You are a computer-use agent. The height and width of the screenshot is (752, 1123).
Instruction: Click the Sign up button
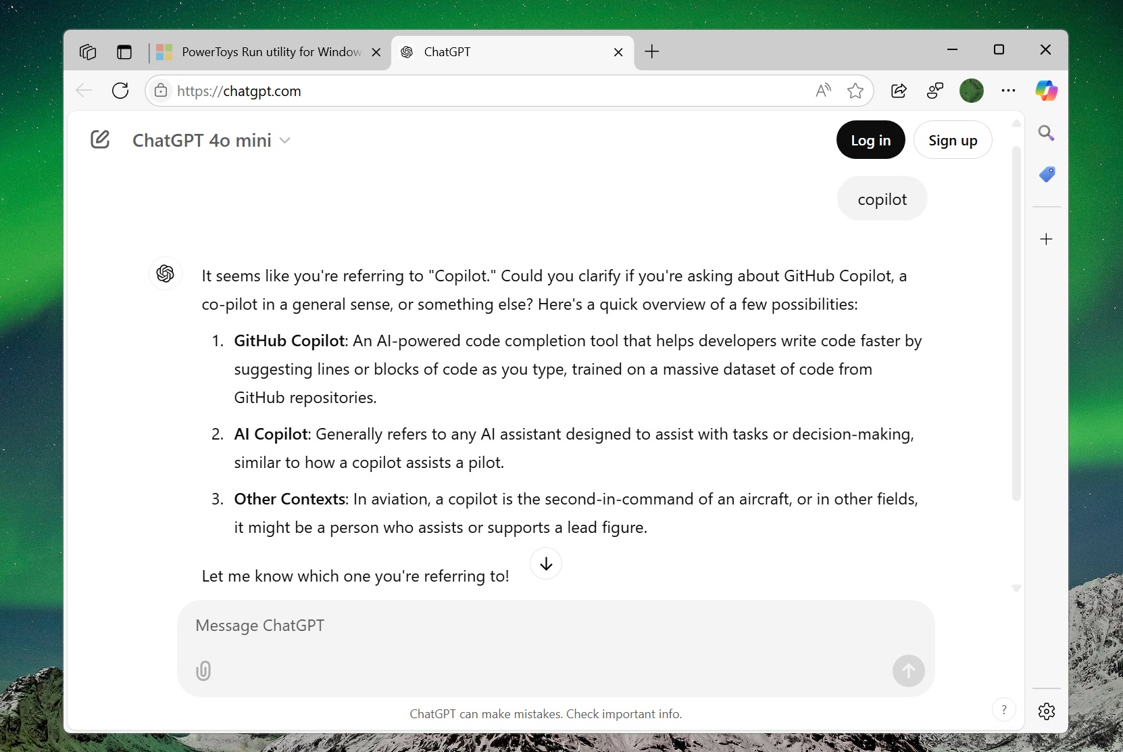click(953, 140)
